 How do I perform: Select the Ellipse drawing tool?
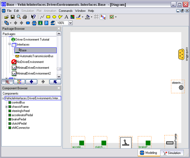tap(54, 17)
